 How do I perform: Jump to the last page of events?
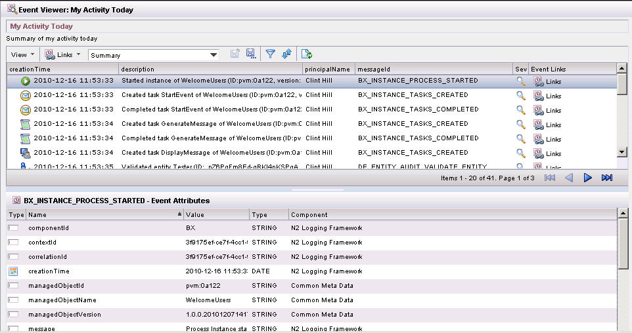click(x=606, y=178)
